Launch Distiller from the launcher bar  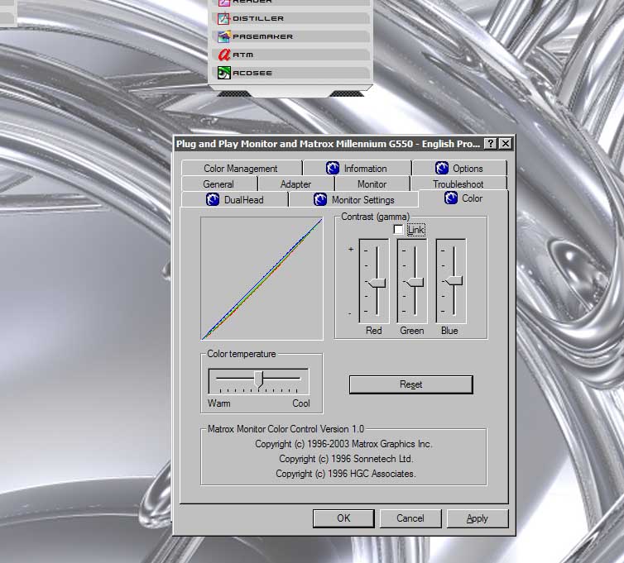[x=290, y=18]
